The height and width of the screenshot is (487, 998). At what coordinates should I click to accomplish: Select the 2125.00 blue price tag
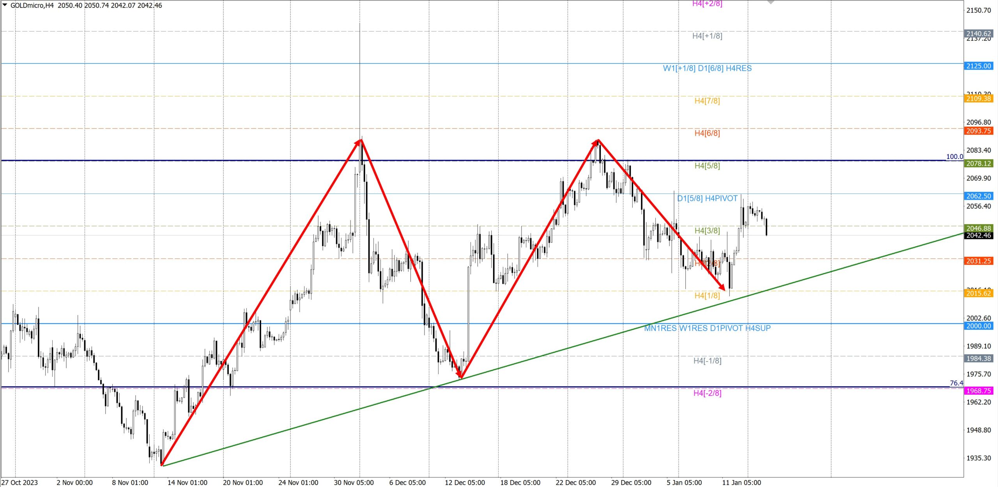[x=979, y=66]
